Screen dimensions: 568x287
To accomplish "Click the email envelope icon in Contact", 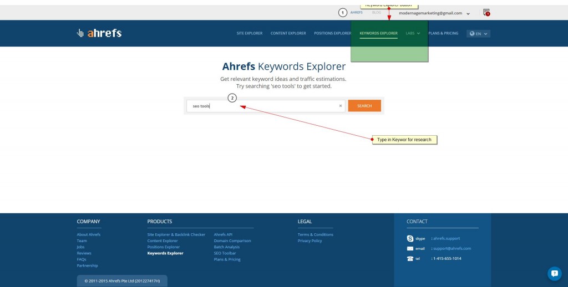I will point(410,249).
